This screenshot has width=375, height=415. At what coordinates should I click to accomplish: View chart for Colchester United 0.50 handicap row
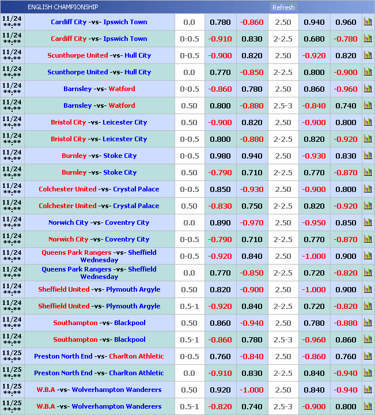tap(368, 206)
